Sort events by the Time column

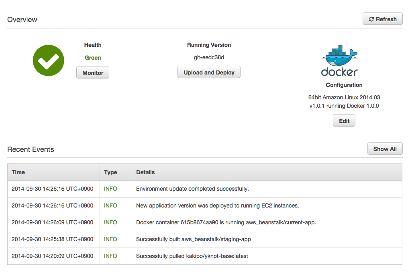[18, 172]
